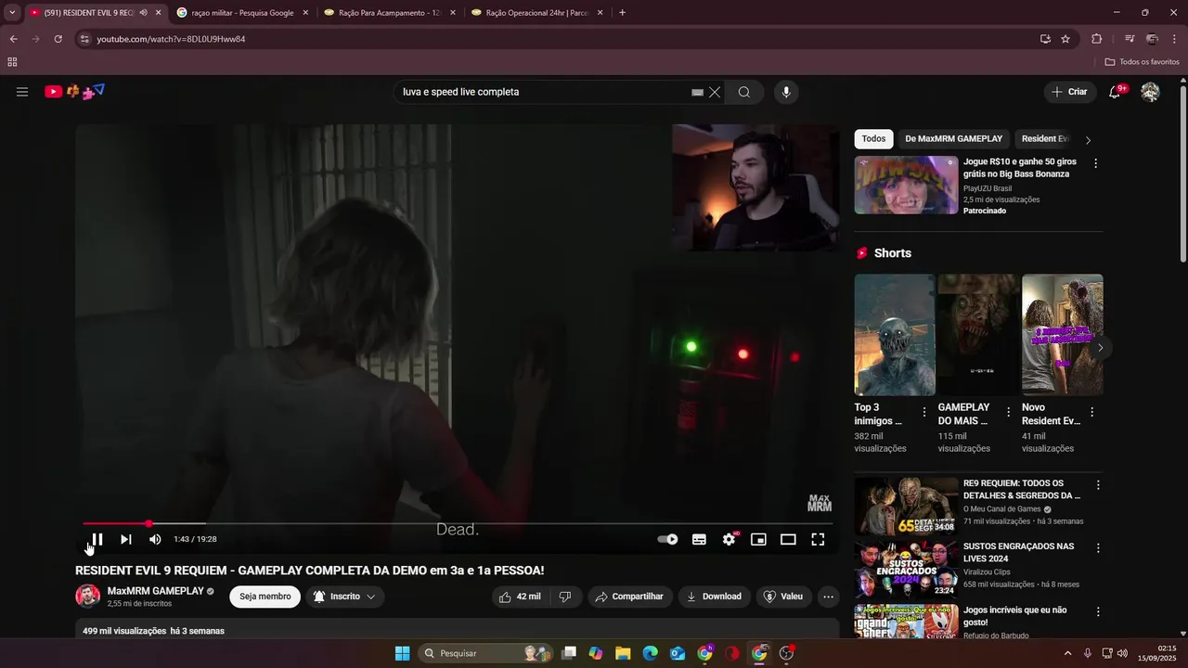
Task: Seek on the red video progress bar
Action: (458, 523)
